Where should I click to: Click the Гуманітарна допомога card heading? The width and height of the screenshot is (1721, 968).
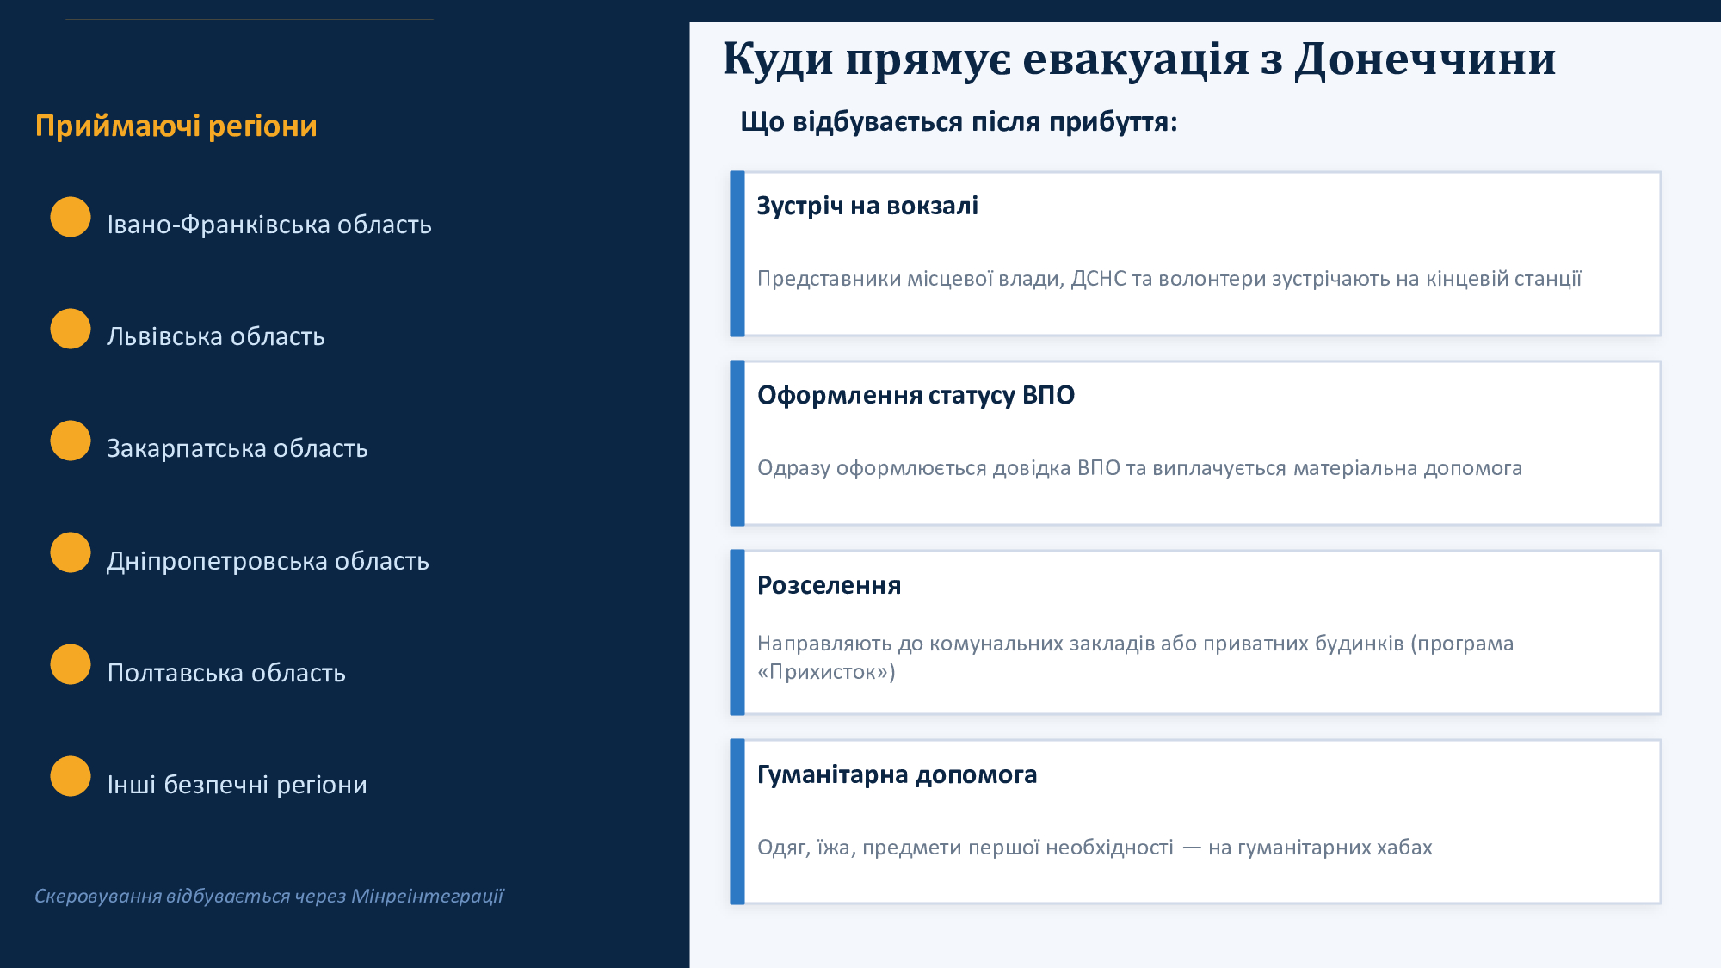click(897, 774)
